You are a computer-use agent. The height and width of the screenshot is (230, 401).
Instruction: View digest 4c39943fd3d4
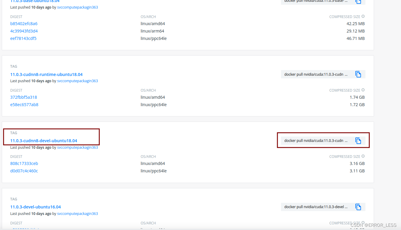[x=24, y=31]
